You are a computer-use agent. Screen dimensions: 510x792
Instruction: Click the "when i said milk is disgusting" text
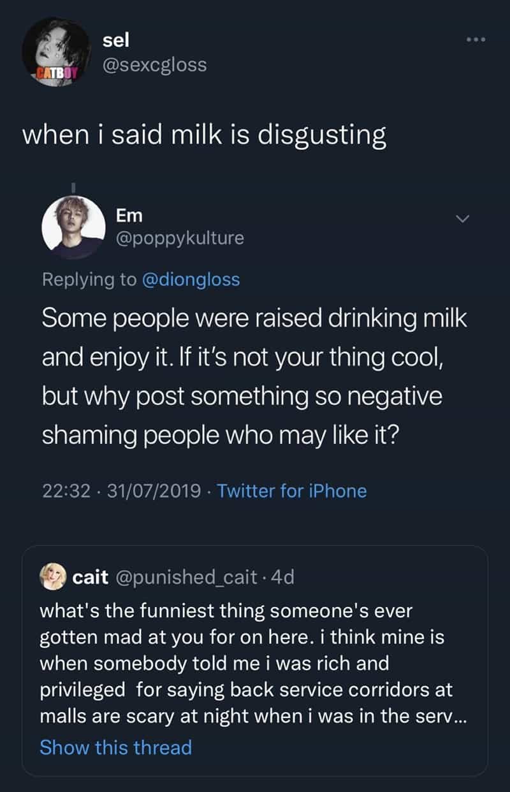click(204, 135)
